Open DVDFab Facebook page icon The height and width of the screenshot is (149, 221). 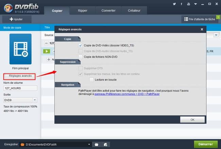tap(182, 4)
